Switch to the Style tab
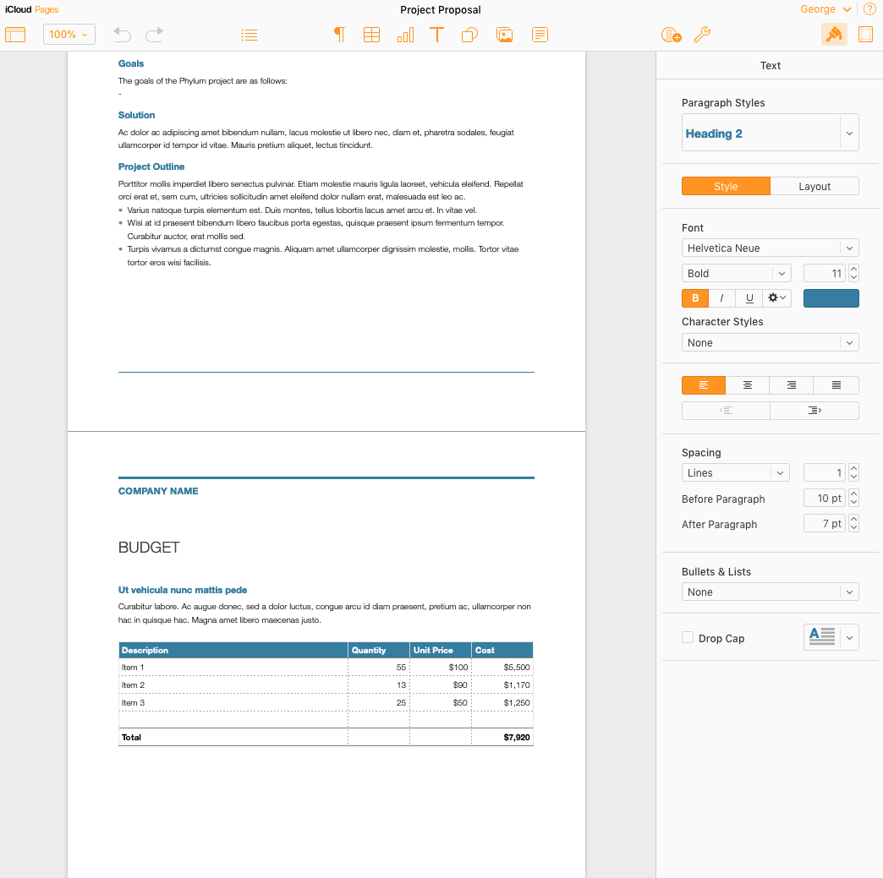The height and width of the screenshot is (878, 883). (726, 186)
